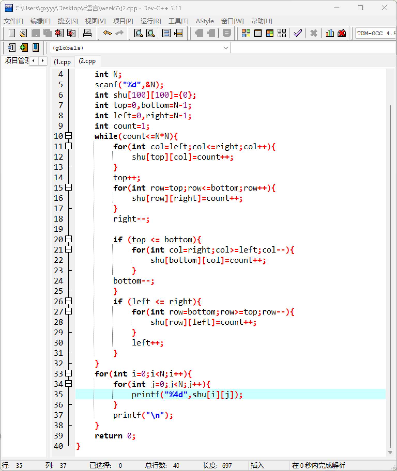The image size is (397, 471).
Task: Open the 帮助[H] menu
Action: [x=262, y=21]
